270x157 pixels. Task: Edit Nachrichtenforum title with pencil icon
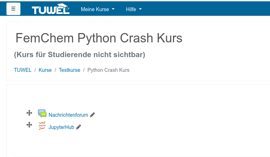click(x=92, y=115)
